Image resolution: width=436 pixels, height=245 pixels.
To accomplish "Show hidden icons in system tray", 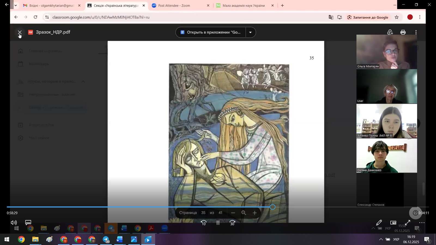I will click(381, 240).
